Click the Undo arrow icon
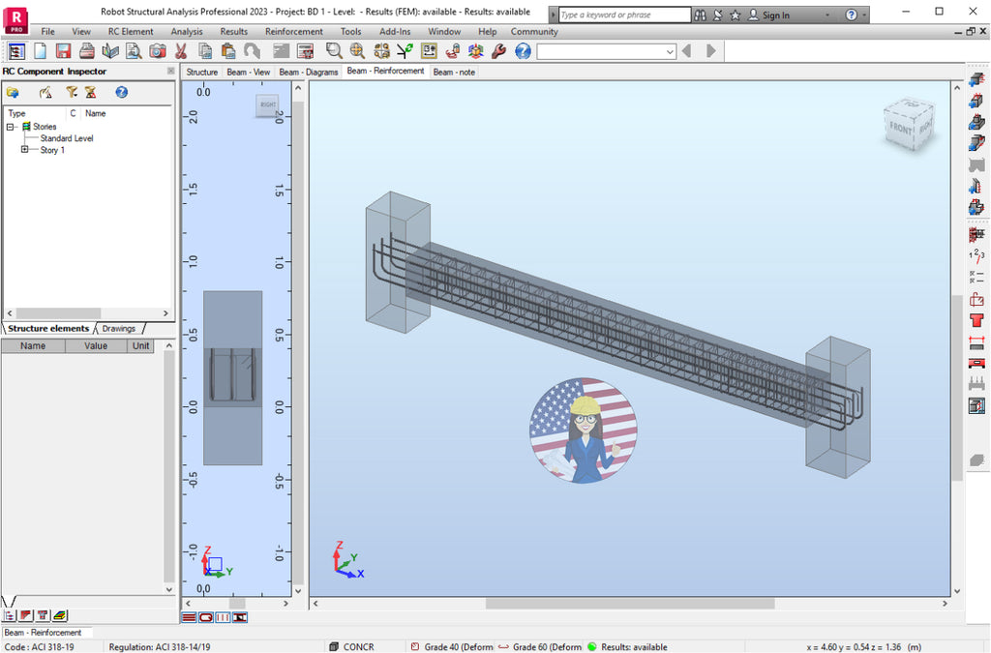Image resolution: width=991 pixels, height=653 pixels. tap(252, 50)
